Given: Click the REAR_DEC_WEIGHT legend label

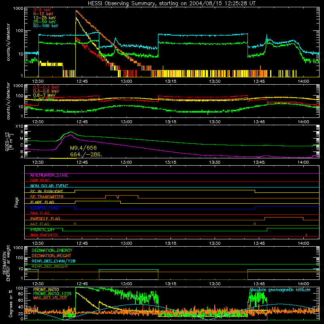Looking at the screenshot, I should pos(50,266).
